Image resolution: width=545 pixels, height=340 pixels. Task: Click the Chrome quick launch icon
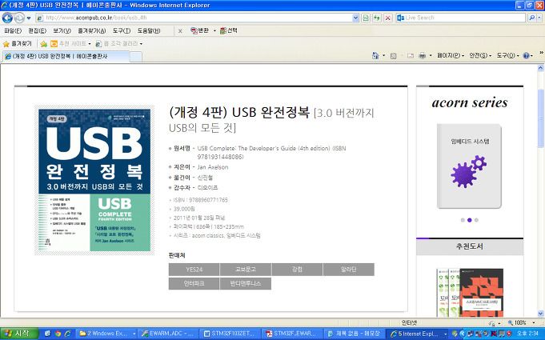[58, 334]
